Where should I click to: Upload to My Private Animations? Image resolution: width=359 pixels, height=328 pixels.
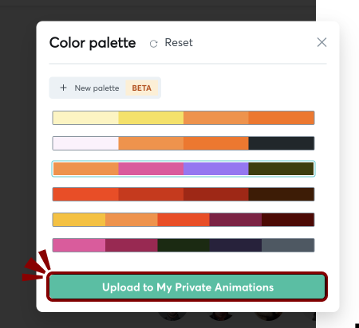(187, 287)
